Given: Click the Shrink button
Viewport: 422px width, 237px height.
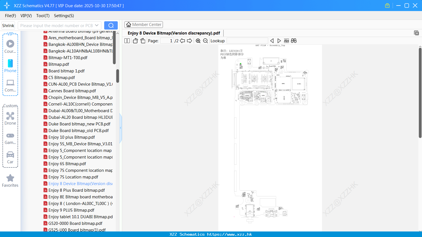Looking at the screenshot, I should click(x=8, y=25).
